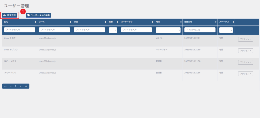Sort by 部署 column sort icon

(x=105, y=22)
